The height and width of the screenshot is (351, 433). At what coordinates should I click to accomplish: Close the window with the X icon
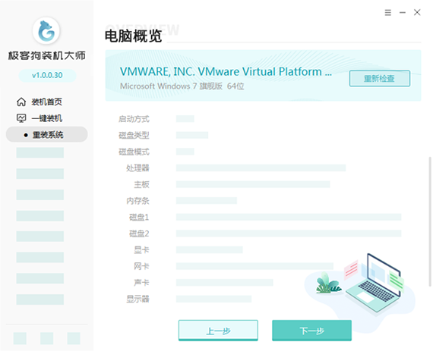coord(417,12)
